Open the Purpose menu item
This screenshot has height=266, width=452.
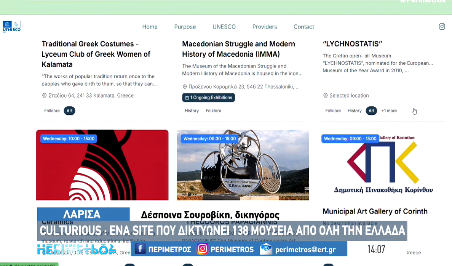pos(185,27)
